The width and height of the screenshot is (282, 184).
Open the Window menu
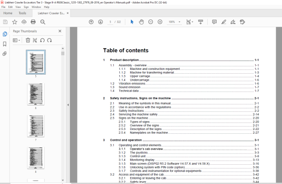click(36, 7)
